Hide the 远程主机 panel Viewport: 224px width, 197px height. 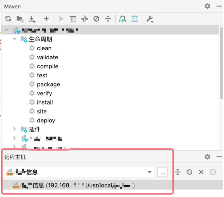pos(219,157)
